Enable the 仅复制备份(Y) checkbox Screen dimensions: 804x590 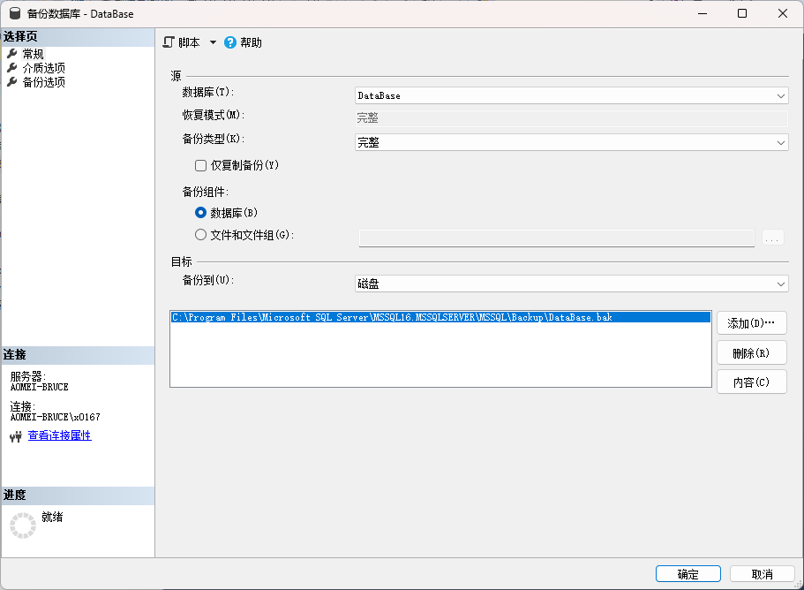(x=201, y=165)
